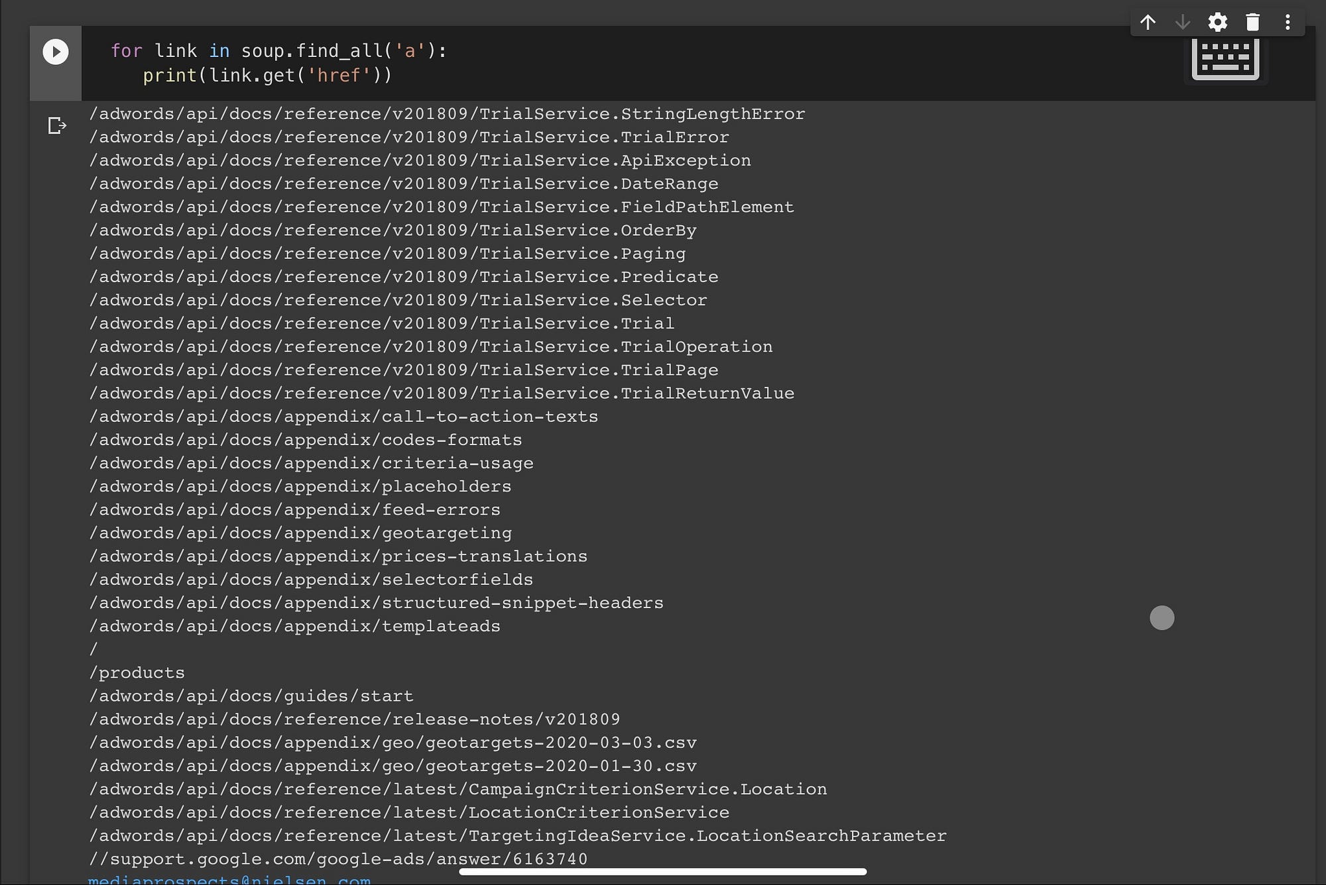The image size is (1326, 885).
Task: Click output line appendix/templateads
Action: (x=295, y=625)
